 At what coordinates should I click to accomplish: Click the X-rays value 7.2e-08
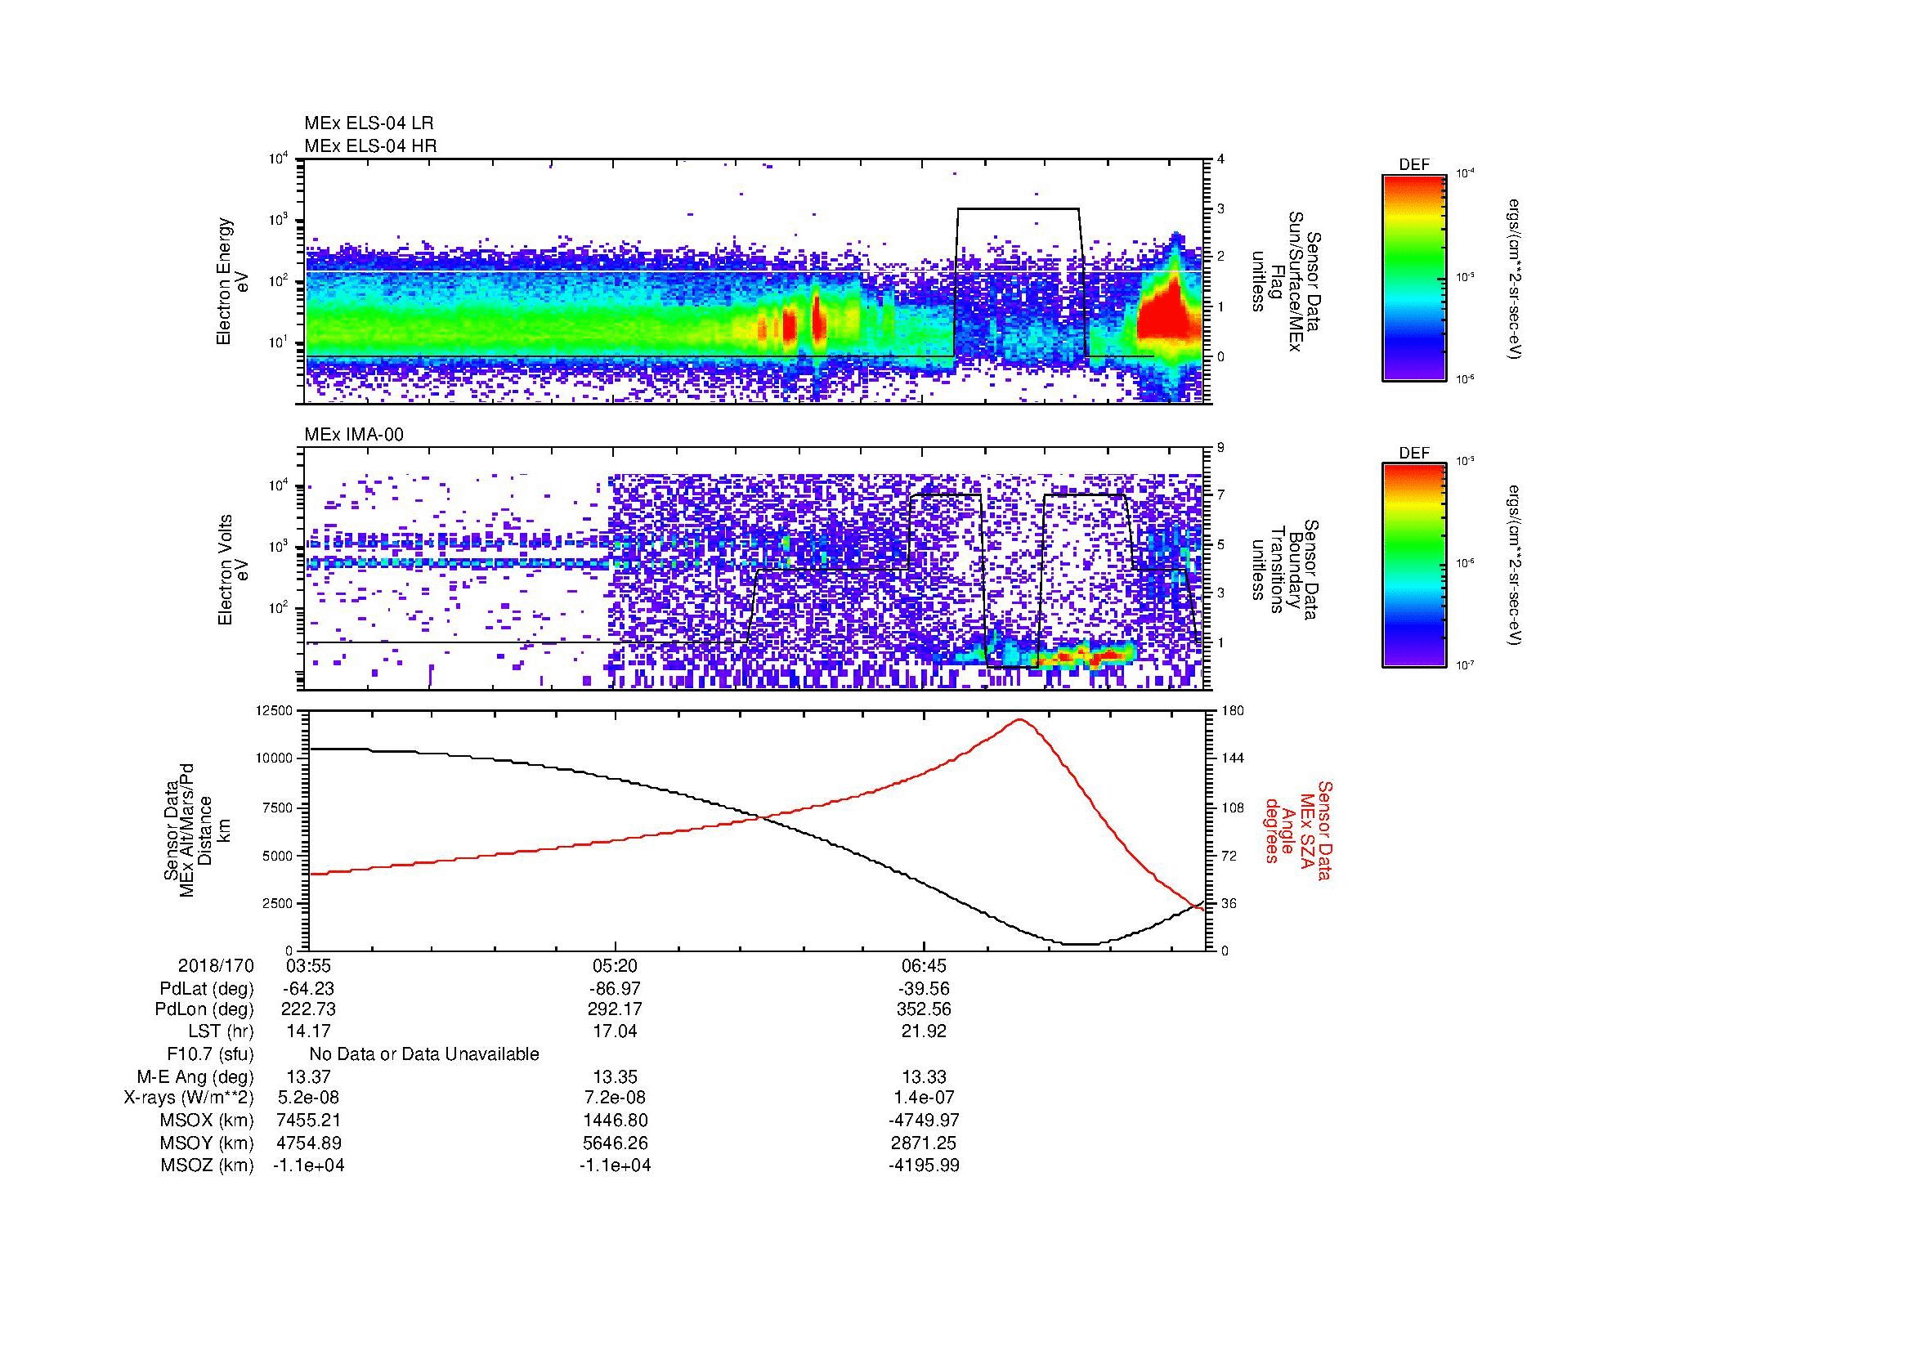(616, 1098)
